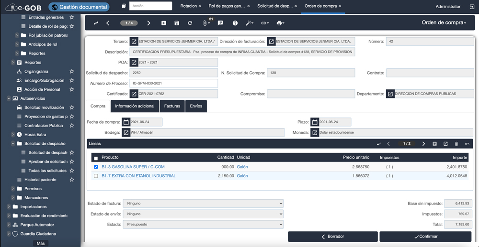The width and height of the screenshot is (479, 247).
Task: Open the Estado dropdown showing Presupuesto
Action: pos(203,225)
